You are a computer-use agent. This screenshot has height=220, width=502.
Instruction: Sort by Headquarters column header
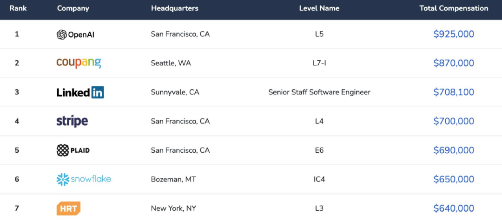(174, 8)
